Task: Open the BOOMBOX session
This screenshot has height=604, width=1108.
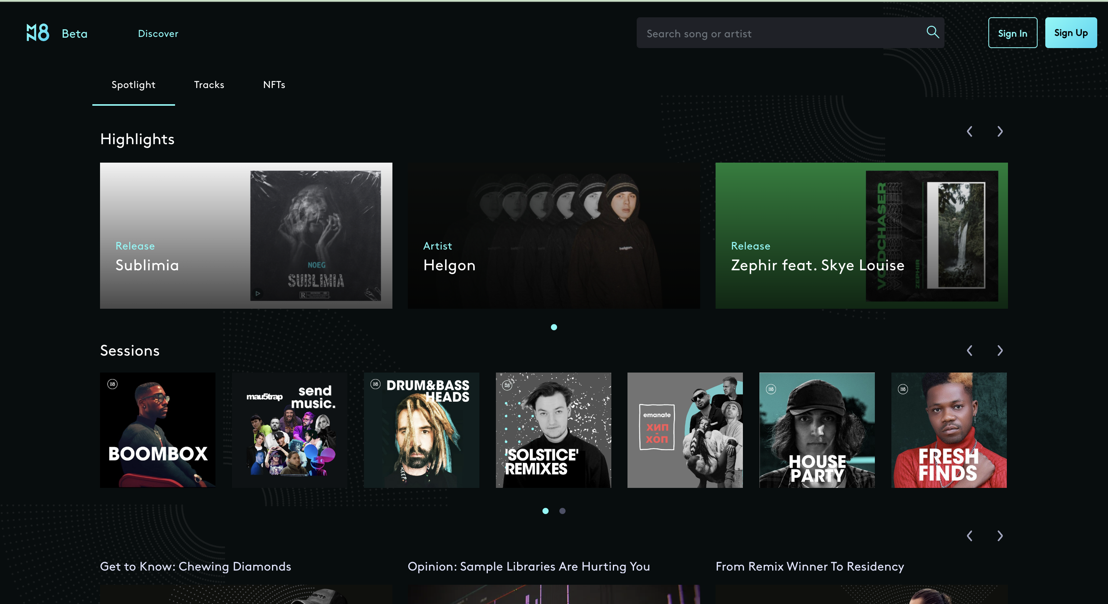Action: pos(158,430)
